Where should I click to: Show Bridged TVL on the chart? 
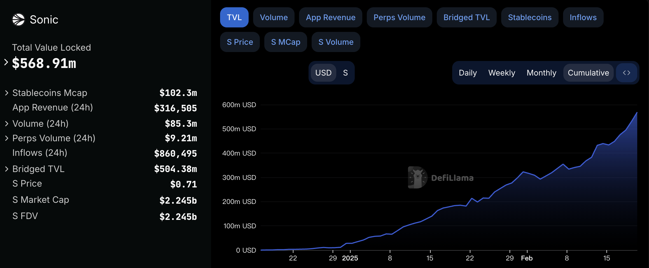coord(466,17)
